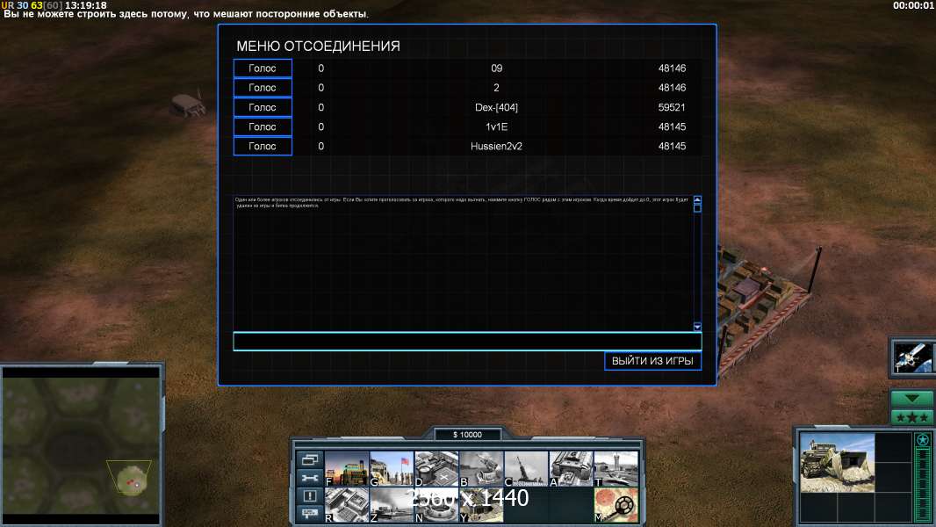Activate the mine clearing detector (hotkey M icon)

616,505
